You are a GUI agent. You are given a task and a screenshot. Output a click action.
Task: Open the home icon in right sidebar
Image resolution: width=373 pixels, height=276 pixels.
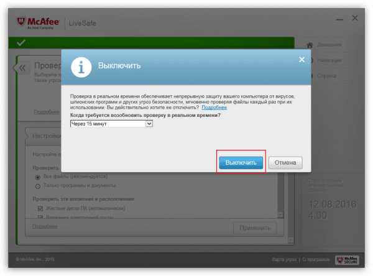310,45
